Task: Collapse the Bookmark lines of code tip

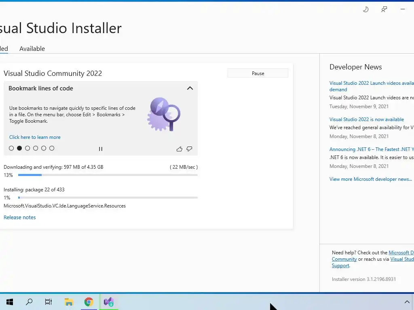Action: (190, 88)
